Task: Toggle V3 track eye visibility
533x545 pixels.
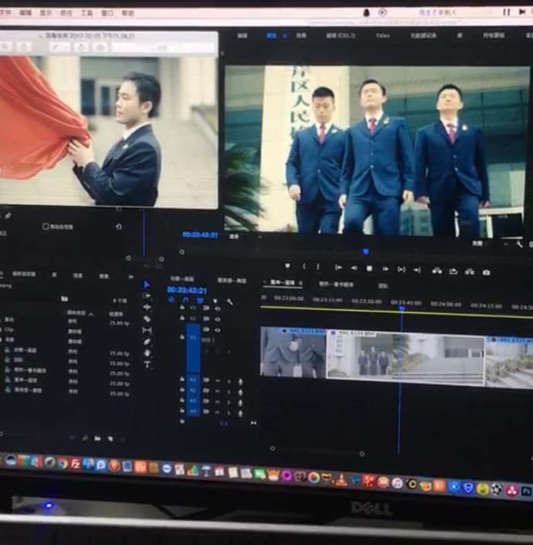Action: (x=218, y=308)
